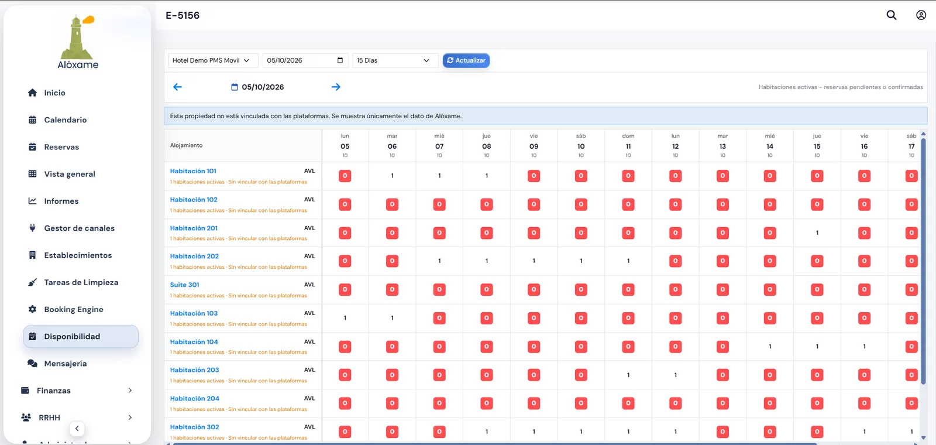Screen dimensions: 936x445
Task: Click the Actualizar button
Action: 466,60
